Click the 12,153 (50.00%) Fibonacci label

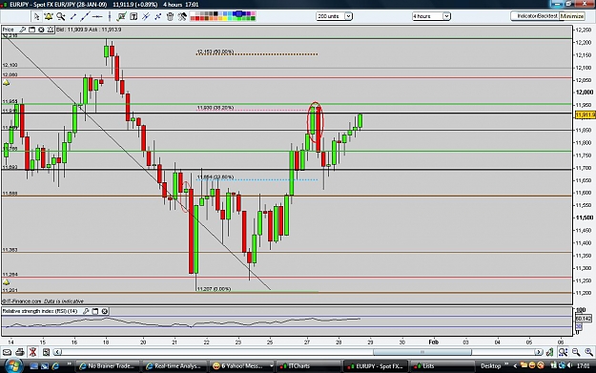click(216, 52)
